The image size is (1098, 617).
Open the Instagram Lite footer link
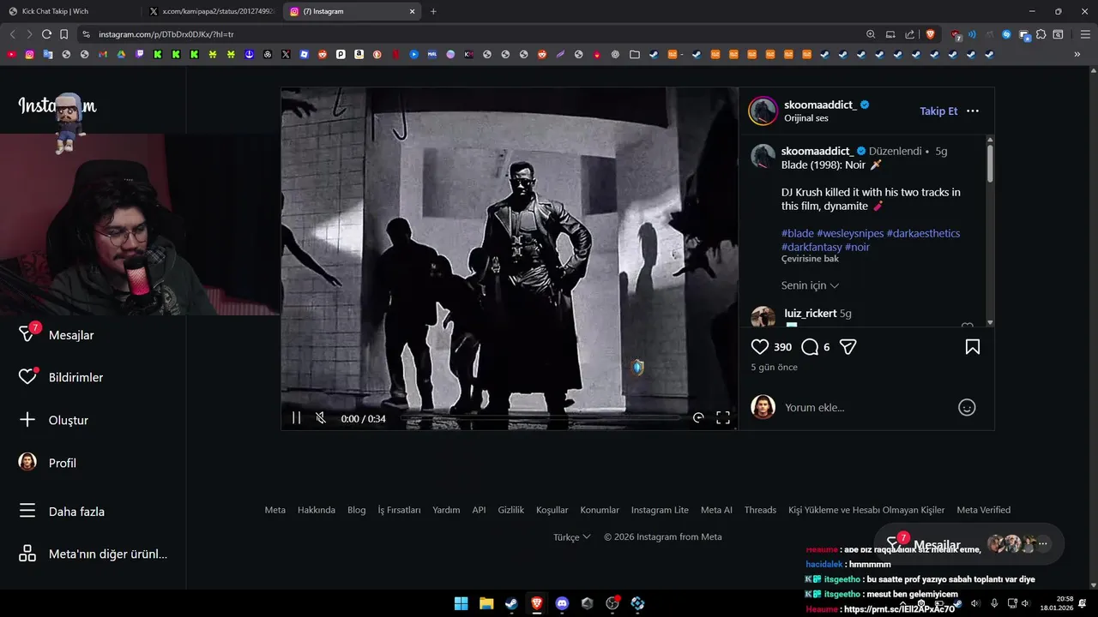tap(660, 510)
